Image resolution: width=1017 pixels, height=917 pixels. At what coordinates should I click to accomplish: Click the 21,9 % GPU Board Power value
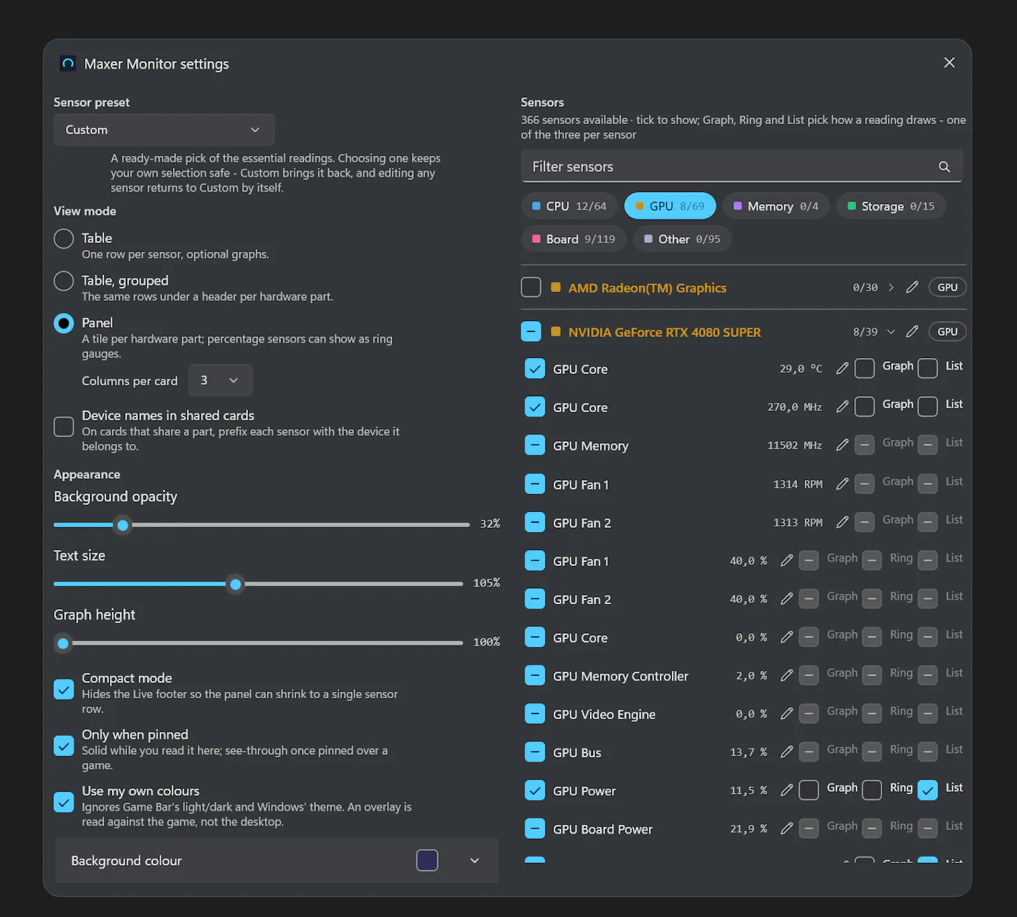tap(748, 829)
